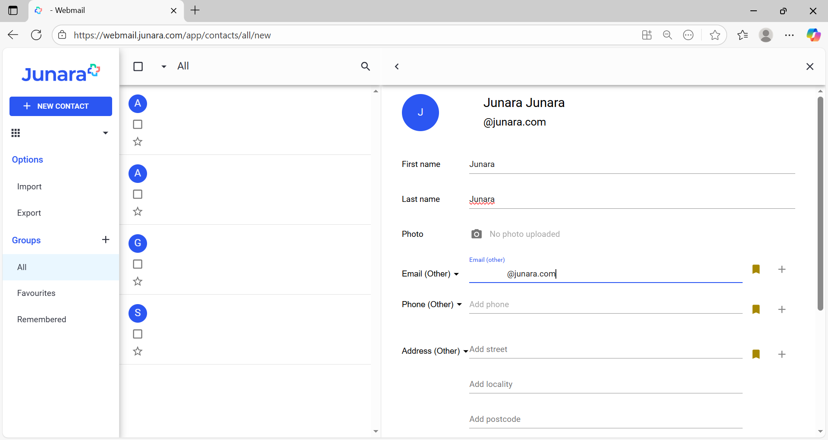Close the new contact panel

810,66
